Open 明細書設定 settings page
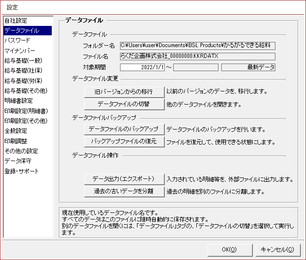Screen dimensions: 306x260 (x=28, y=101)
